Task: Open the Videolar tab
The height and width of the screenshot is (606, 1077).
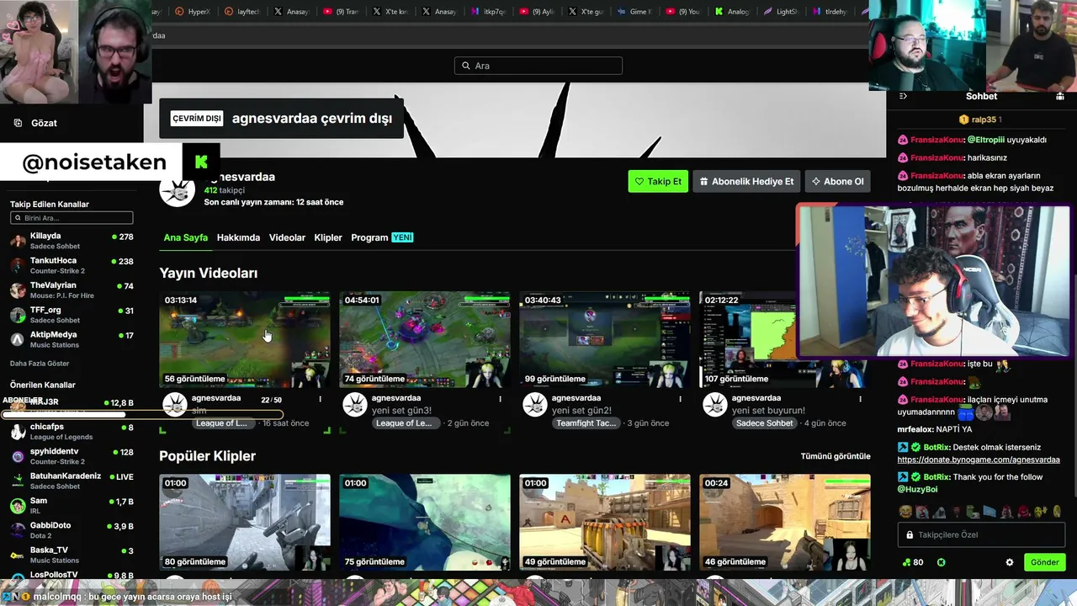Action: click(287, 237)
